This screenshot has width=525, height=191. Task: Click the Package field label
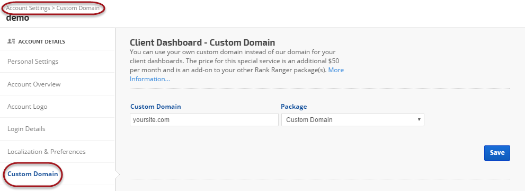click(x=293, y=107)
